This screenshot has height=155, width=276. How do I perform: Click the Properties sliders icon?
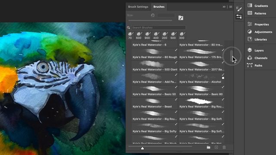[x=250, y=24]
